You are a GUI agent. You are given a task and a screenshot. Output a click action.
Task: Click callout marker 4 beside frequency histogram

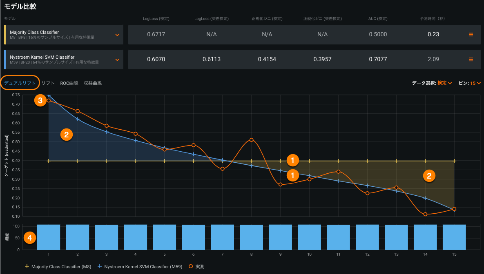pos(30,237)
